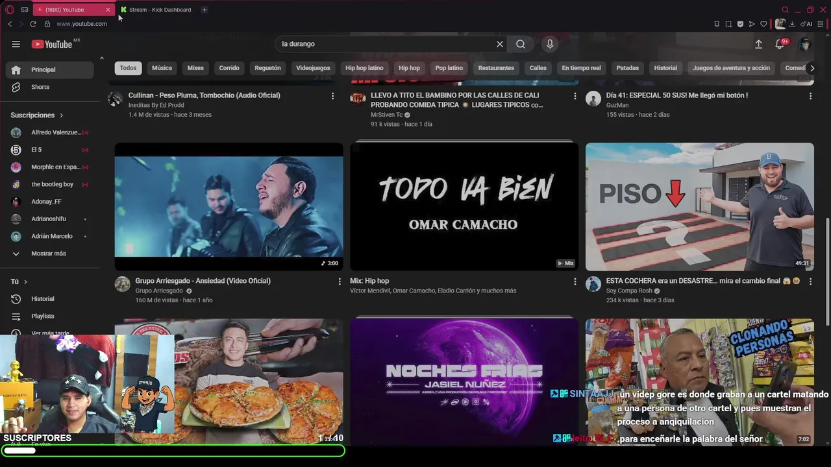Click the pinboard pin icon
The image size is (831, 467).
pyautogui.click(x=717, y=24)
